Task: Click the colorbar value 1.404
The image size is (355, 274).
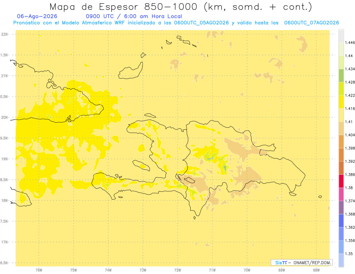Action: (350, 135)
